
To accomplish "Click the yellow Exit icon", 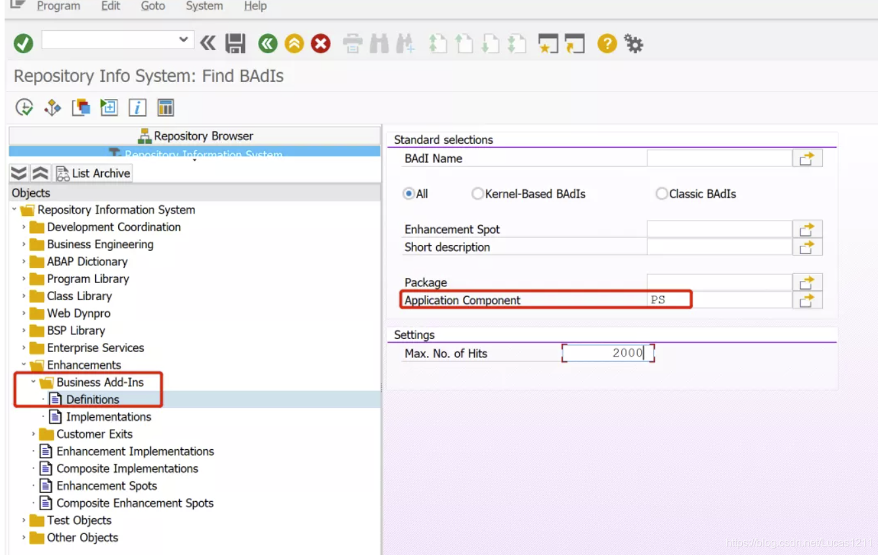I will pos(294,44).
